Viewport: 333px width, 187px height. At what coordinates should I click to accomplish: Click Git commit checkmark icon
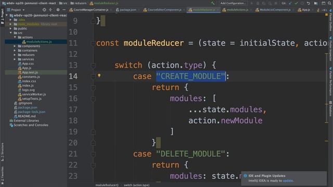click(x=296, y=4)
